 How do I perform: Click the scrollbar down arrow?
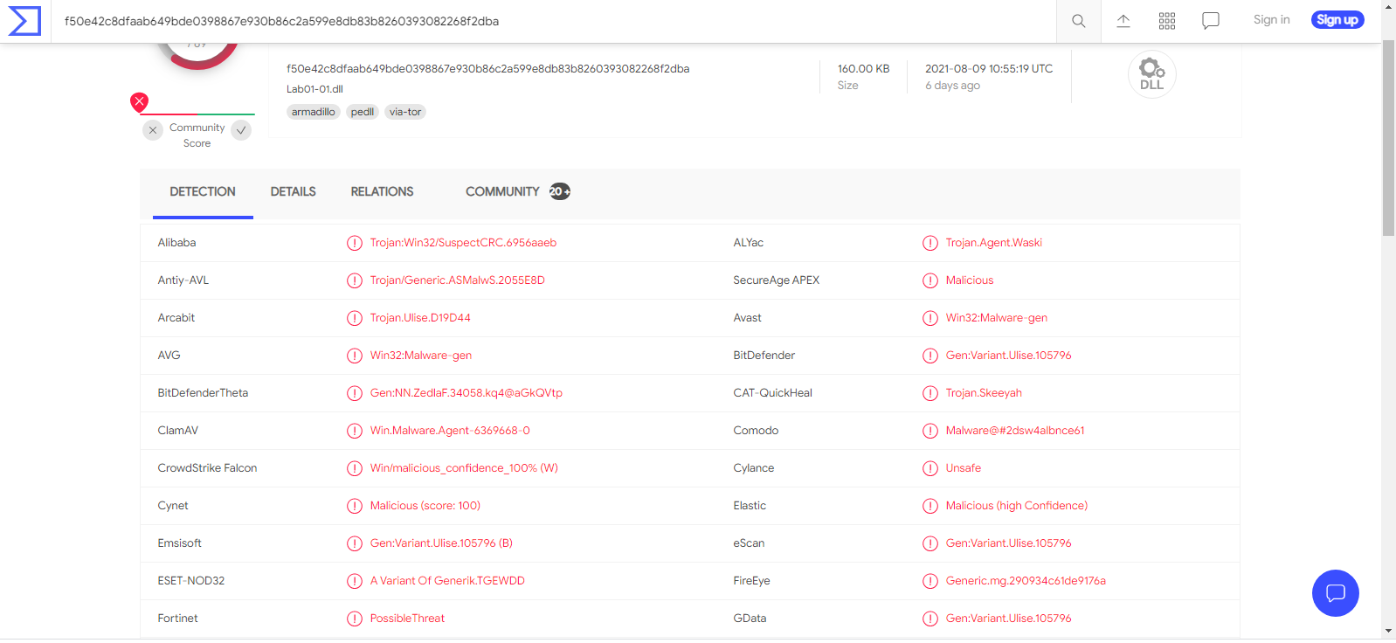(1388, 631)
